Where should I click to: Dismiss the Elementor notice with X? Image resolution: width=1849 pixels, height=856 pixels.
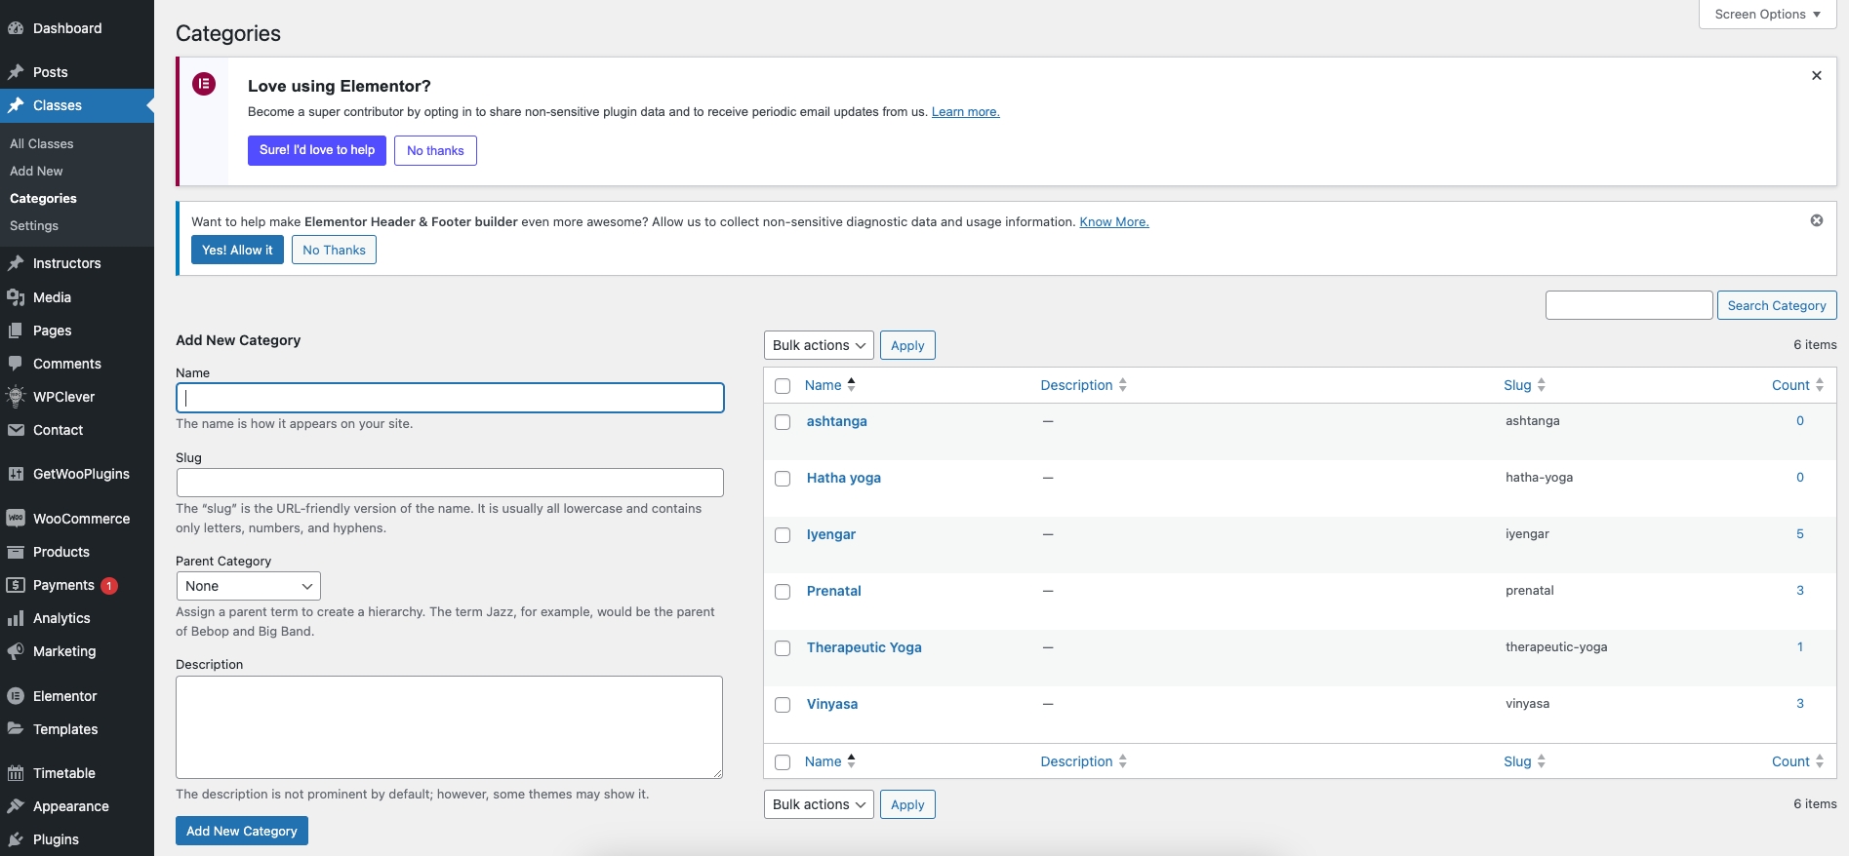(x=1816, y=76)
